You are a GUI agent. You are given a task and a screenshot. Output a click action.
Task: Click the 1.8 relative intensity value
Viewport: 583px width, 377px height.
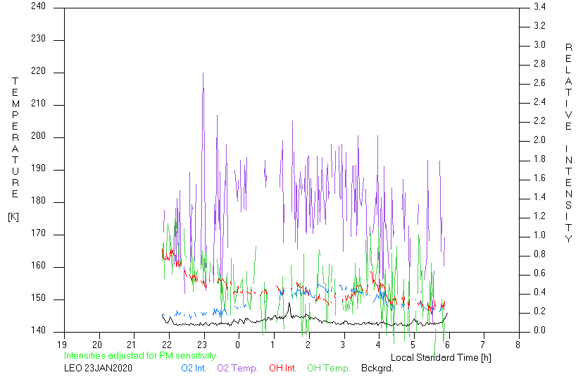[x=539, y=159]
